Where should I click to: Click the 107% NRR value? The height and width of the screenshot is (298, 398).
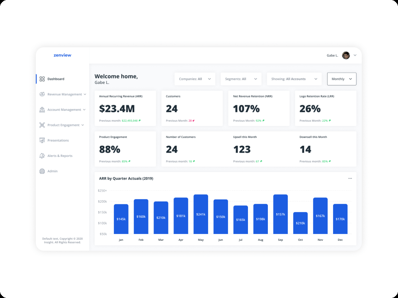(246, 109)
